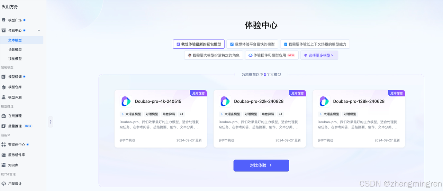This screenshot has height=191, width=443.
Task: Click 大语言模型 tag on Doubao-pro-4k-240515
Action: coord(131,114)
